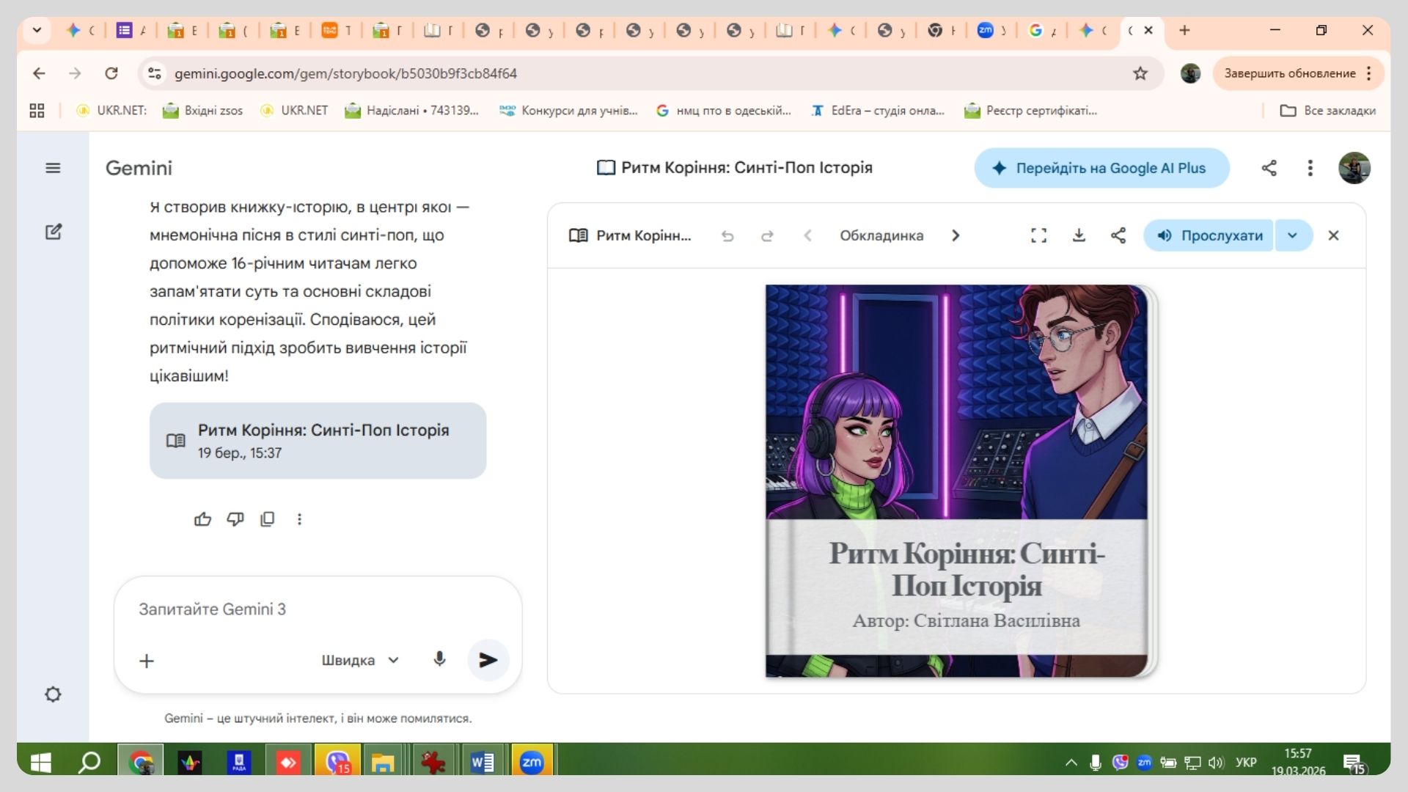Use microphone voice input
The height and width of the screenshot is (792, 1408).
coord(439,659)
